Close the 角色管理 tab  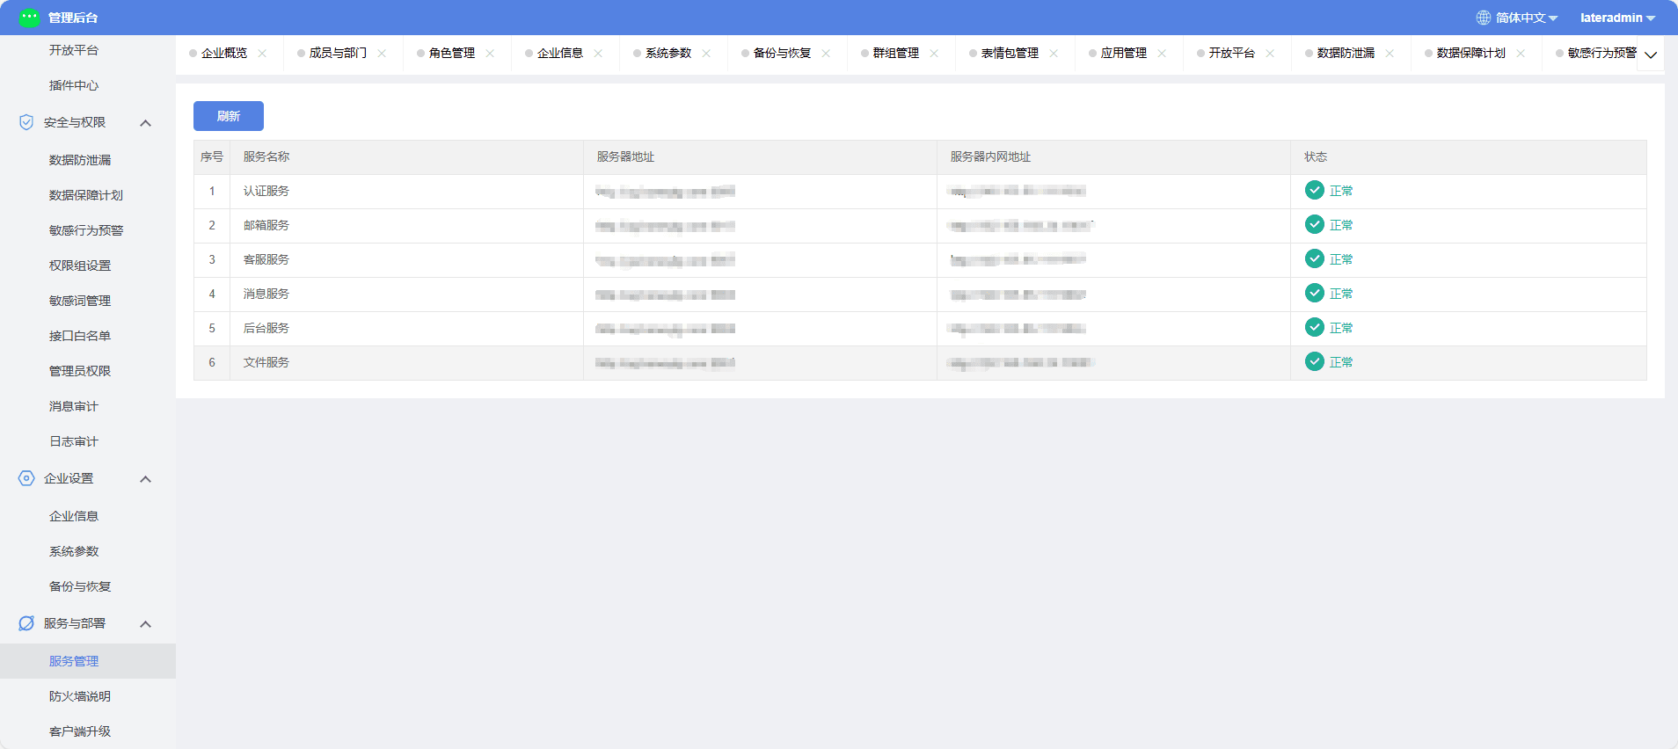click(490, 54)
